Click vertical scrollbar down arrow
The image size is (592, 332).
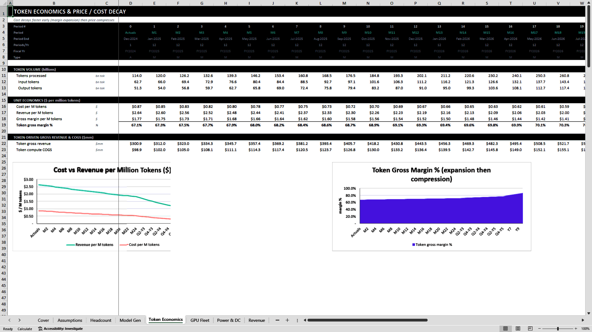point(589,313)
